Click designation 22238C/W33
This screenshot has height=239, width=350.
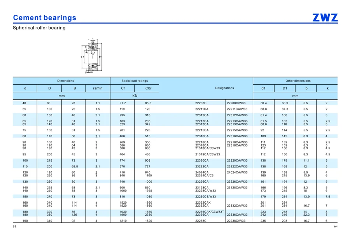[x=236, y=221]
